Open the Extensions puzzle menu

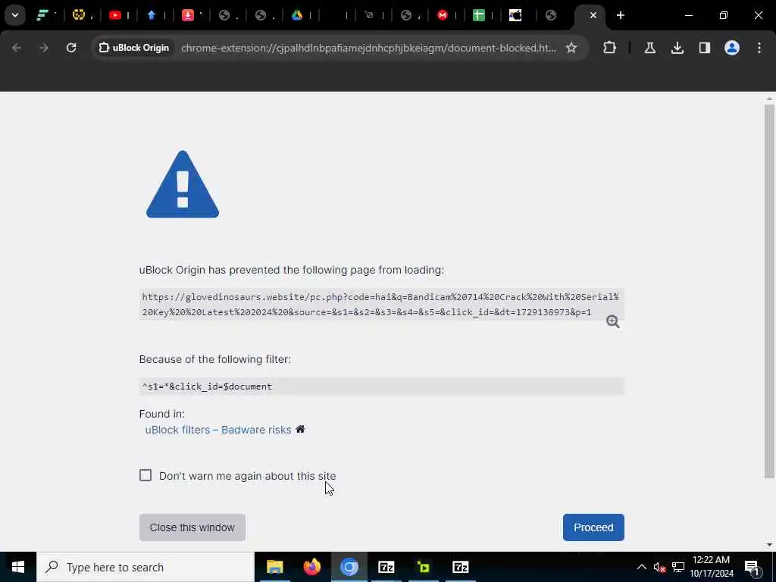(610, 48)
